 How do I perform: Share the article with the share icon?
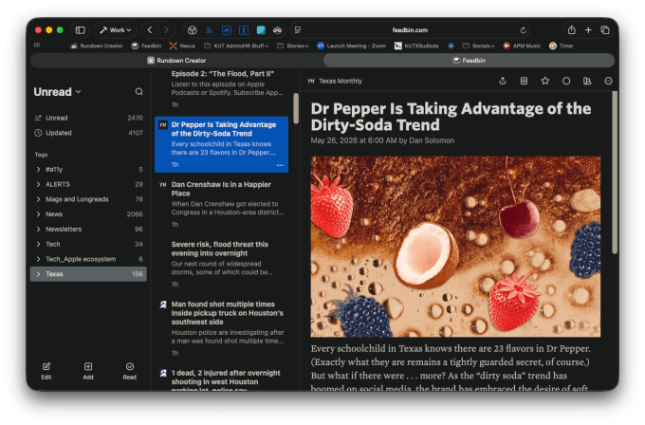pos(503,81)
